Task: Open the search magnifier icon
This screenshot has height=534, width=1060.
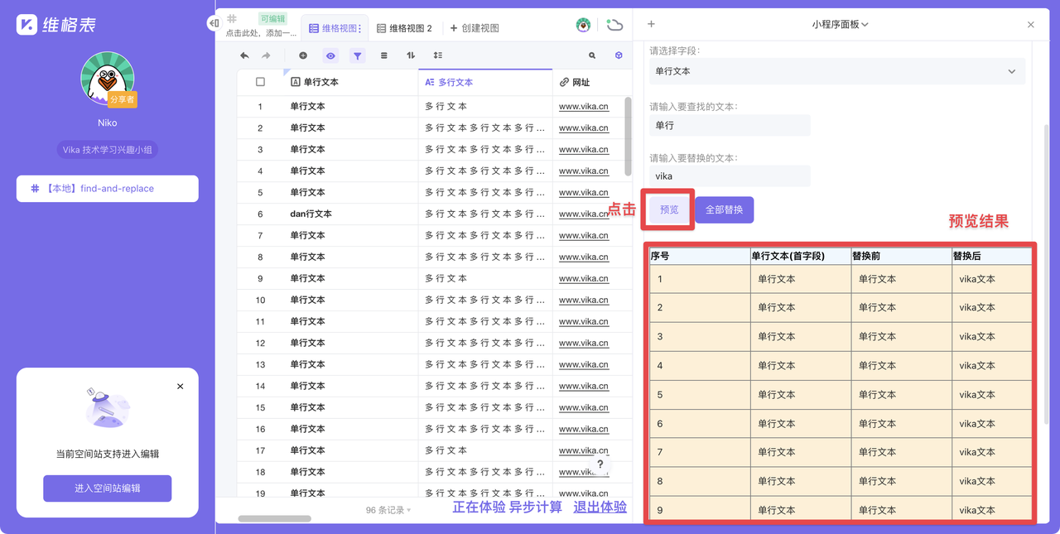Action: tap(591, 55)
